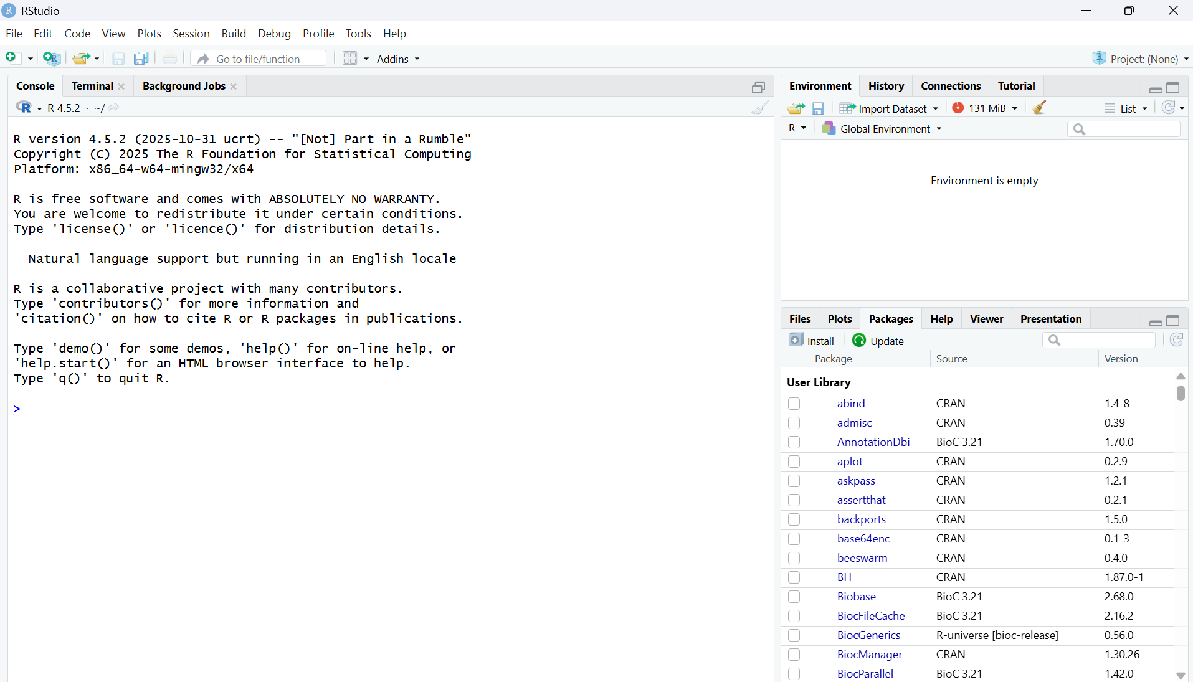Click the create a project icon

click(52, 59)
